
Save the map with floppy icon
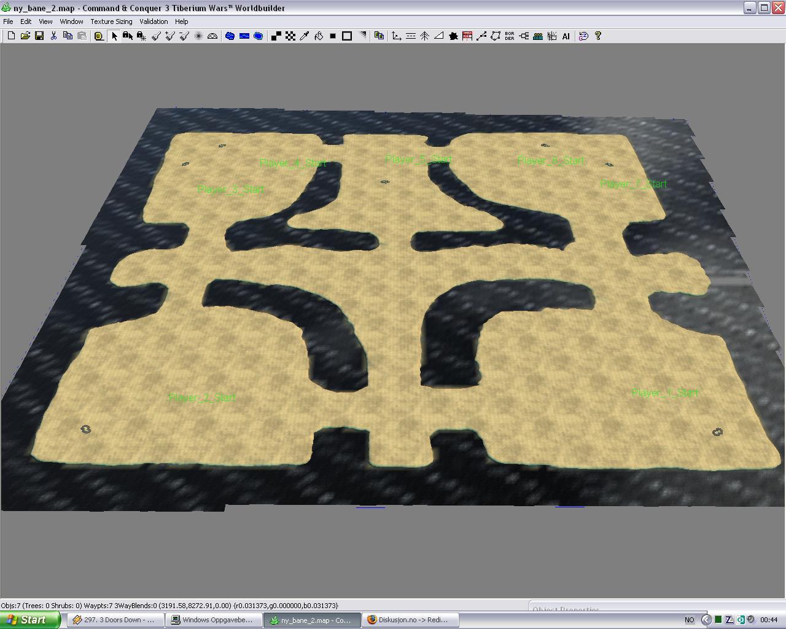click(39, 36)
